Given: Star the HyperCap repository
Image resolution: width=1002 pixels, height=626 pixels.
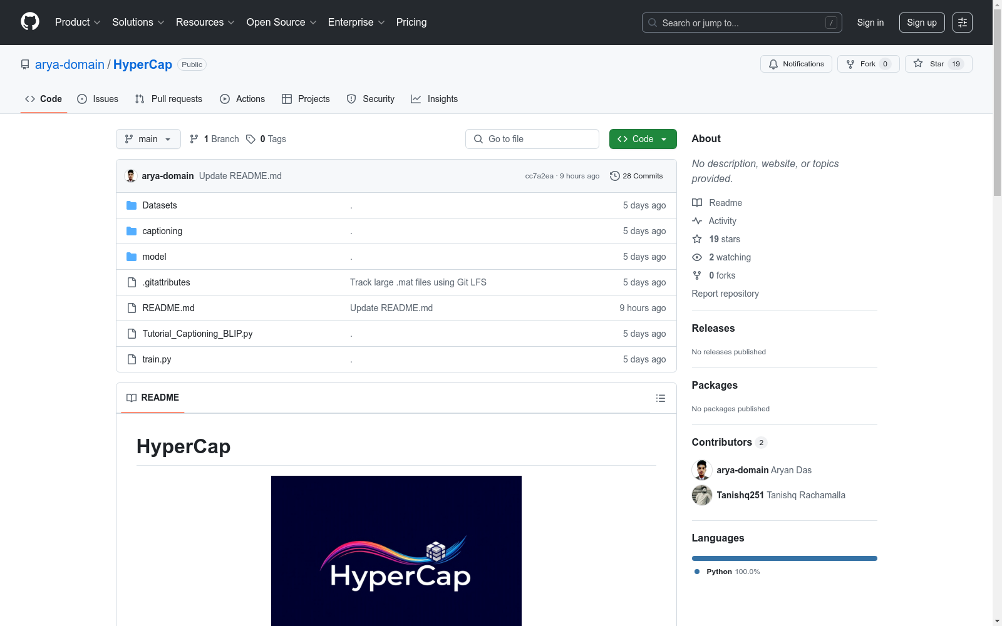Looking at the screenshot, I should pos(937,64).
